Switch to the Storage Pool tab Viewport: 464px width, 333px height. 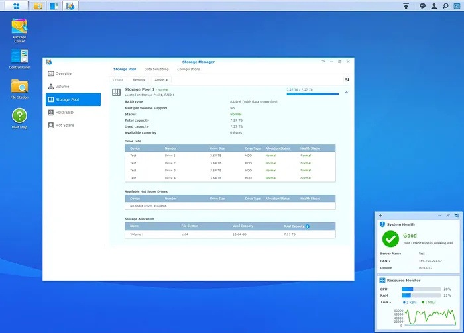click(x=125, y=69)
